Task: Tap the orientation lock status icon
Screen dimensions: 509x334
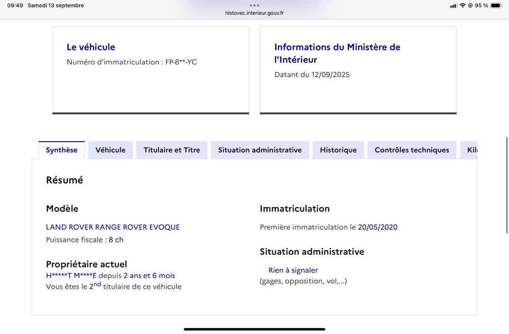Action: (x=470, y=6)
